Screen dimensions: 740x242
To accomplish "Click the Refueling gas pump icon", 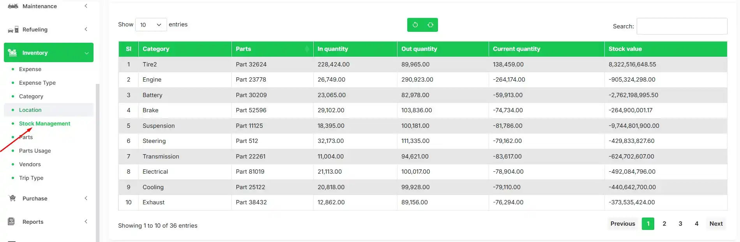I will pyautogui.click(x=13, y=30).
